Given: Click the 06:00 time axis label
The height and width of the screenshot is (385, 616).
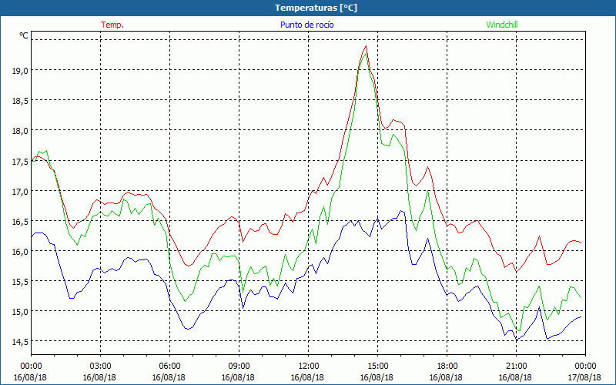Looking at the screenshot, I should 169,367.
